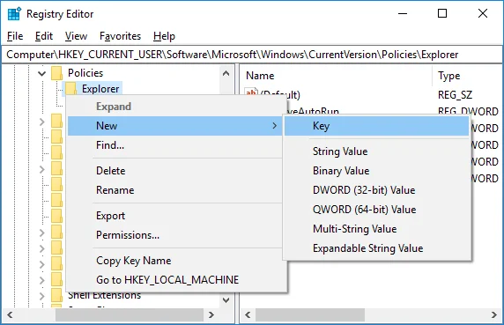Click the (Default) string value icon
504x325 pixels.
(x=251, y=92)
